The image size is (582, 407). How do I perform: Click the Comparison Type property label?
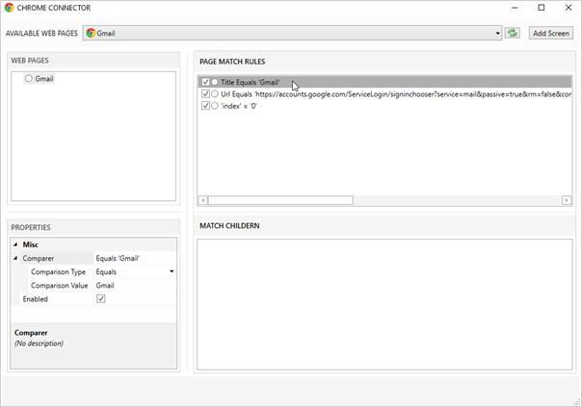(x=58, y=271)
